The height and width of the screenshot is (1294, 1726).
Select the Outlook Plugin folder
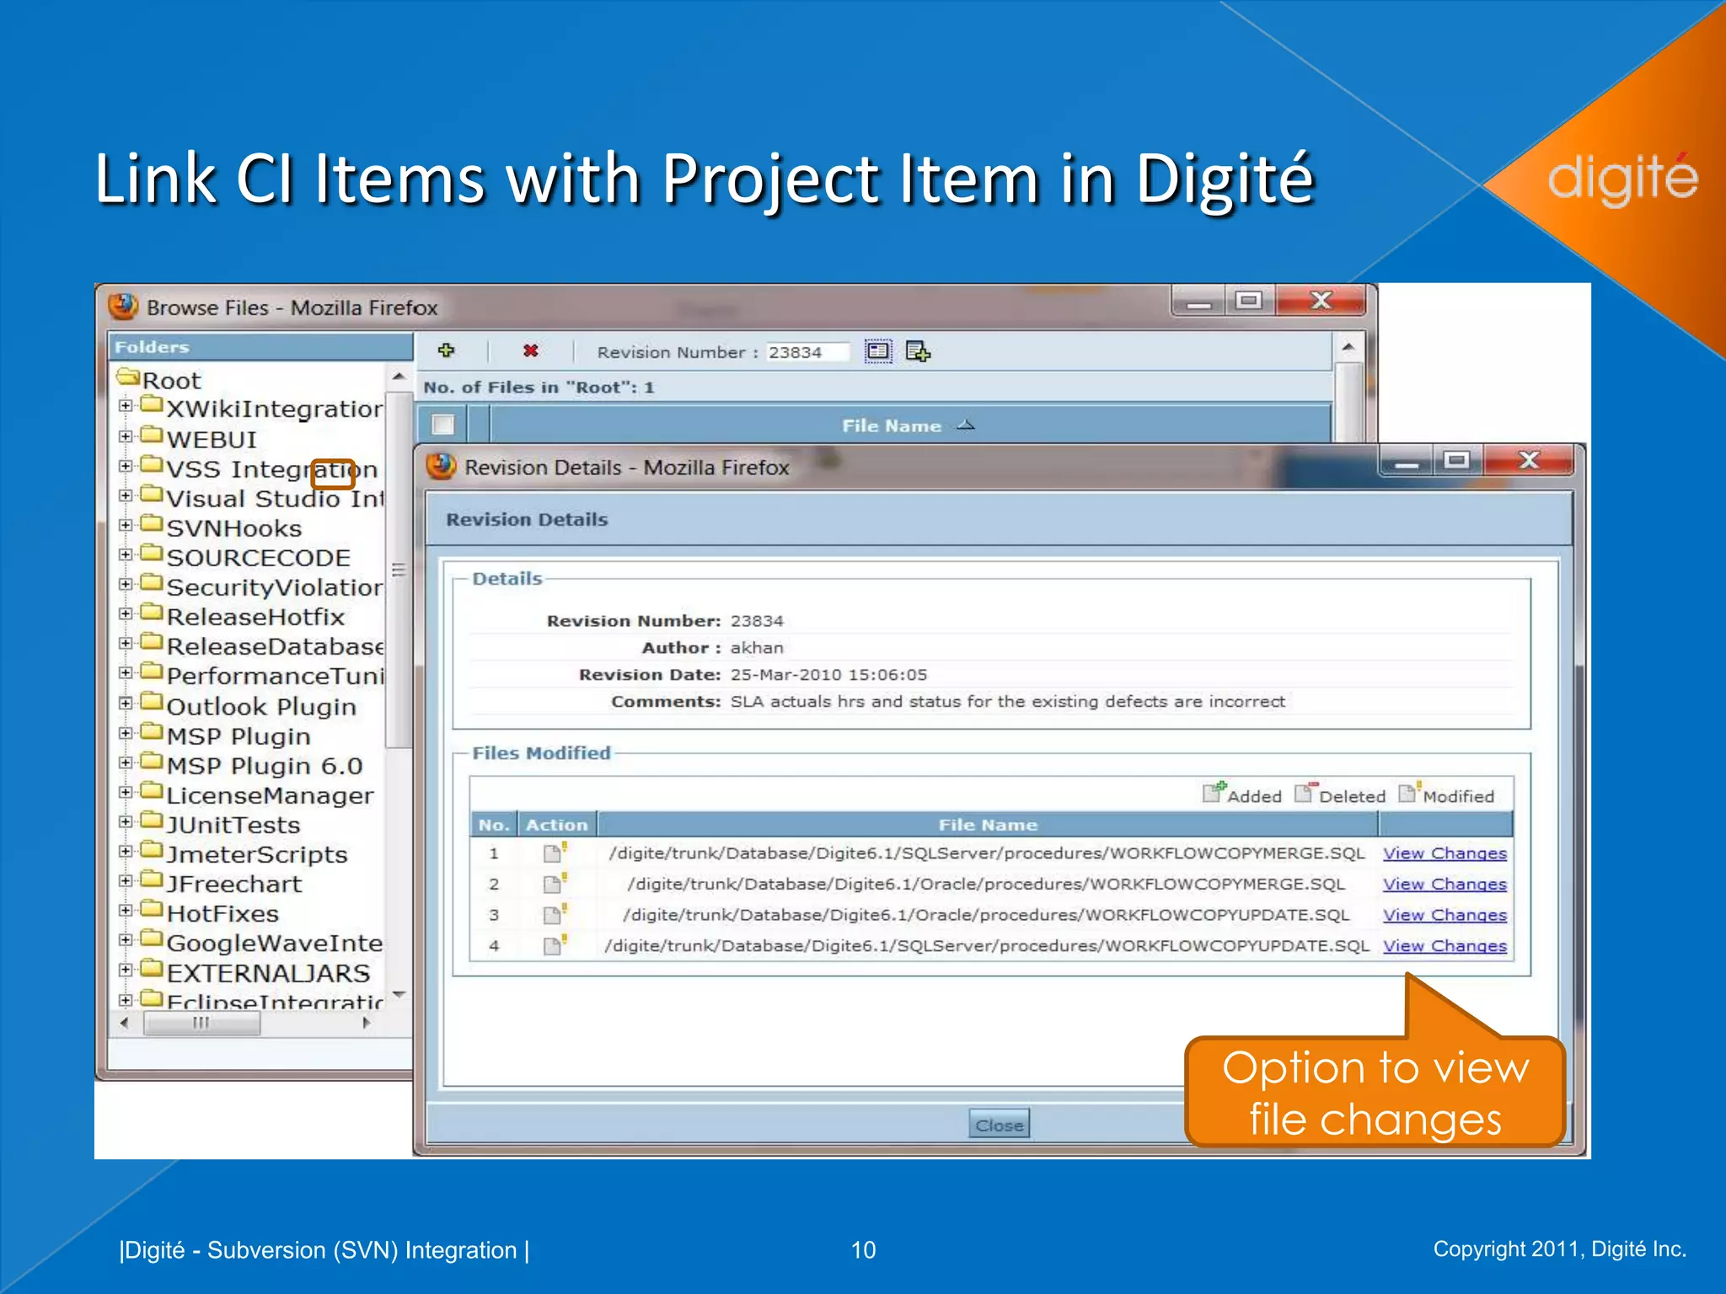(x=261, y=706)
